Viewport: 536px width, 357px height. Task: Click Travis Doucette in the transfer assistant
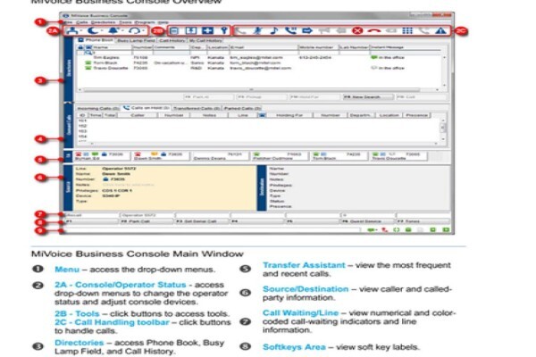(x=398, y=156)
